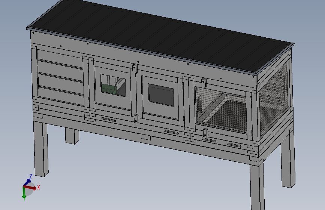Select the front-left leg of the hutch
The image size is (325, 210).
coord(41,149)
